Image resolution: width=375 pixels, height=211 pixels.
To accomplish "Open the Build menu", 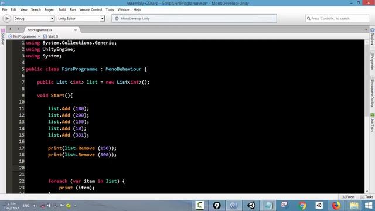I will click(62, 9).
